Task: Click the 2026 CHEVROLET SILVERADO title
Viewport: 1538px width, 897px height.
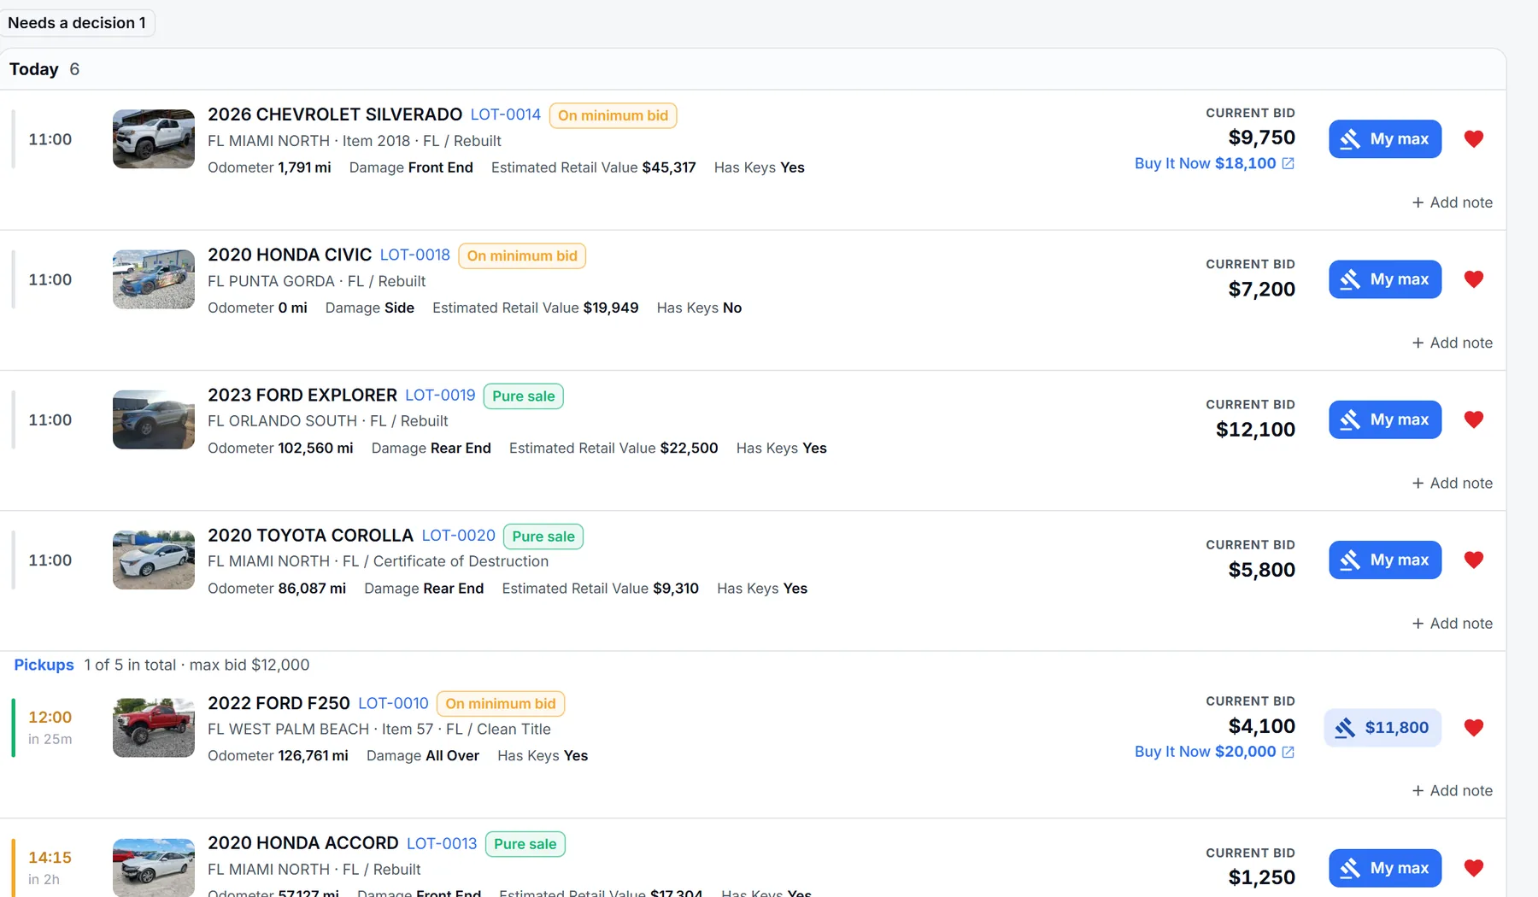Action: coord(335,114)
